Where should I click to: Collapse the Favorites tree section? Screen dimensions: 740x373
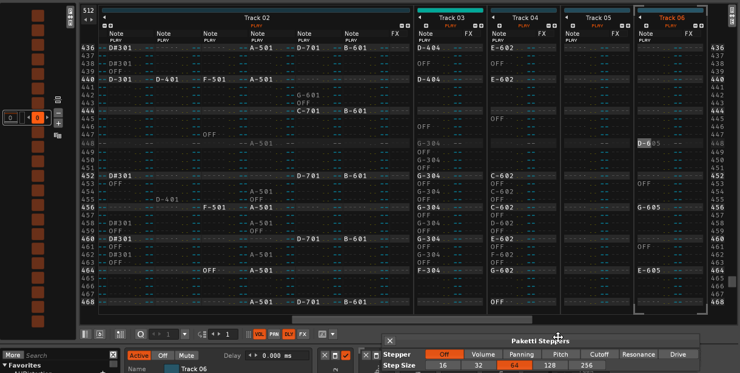(5, 366)
